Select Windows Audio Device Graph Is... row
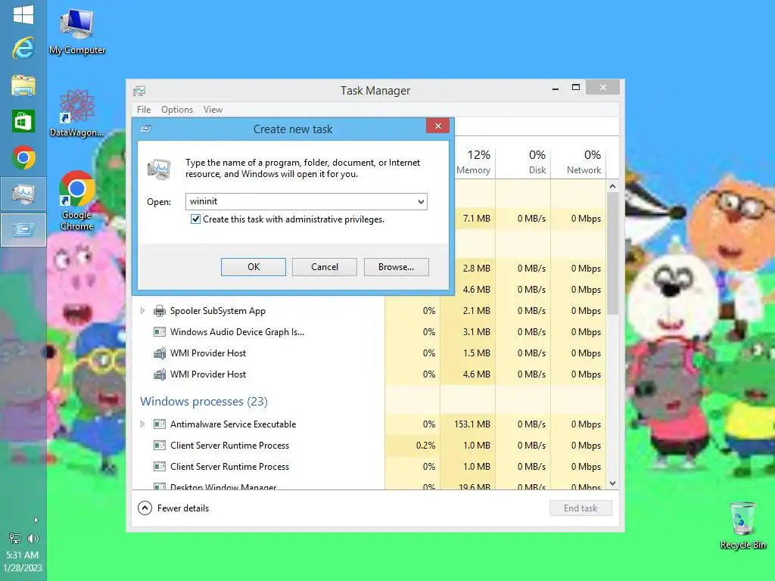Viewport: 775px width, 581px height. coord(369,332)
